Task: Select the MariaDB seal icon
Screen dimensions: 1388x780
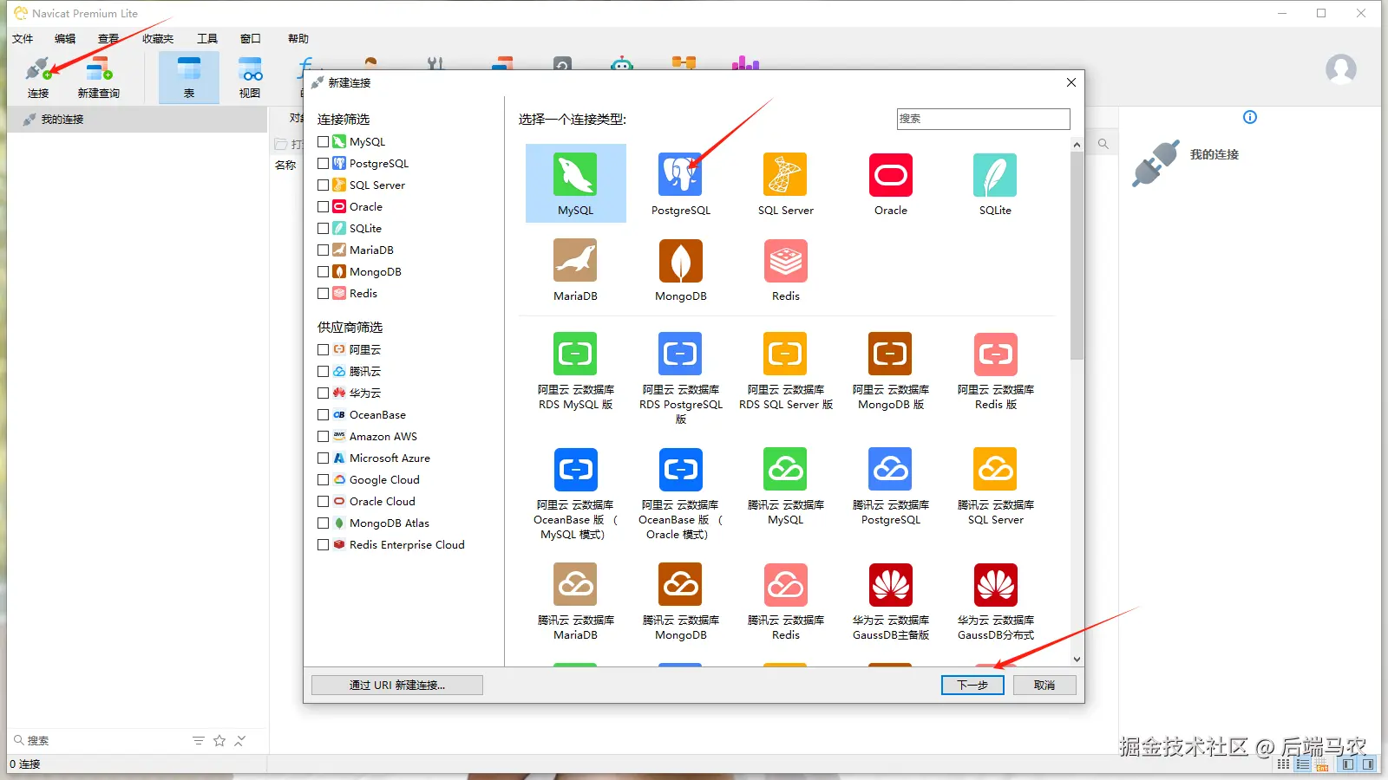Action: (x=576, y=260)
